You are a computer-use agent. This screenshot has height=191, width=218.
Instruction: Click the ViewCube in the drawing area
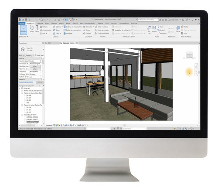tap(189, 55)
